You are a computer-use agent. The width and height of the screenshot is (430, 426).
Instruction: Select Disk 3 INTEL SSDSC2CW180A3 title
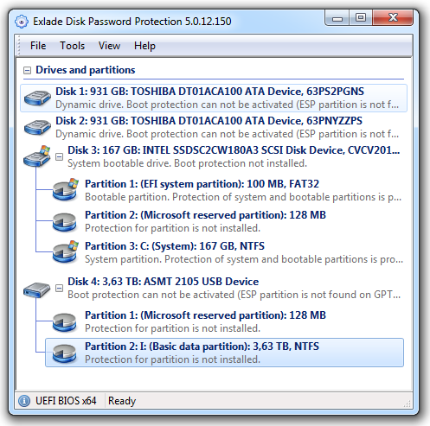234,150
